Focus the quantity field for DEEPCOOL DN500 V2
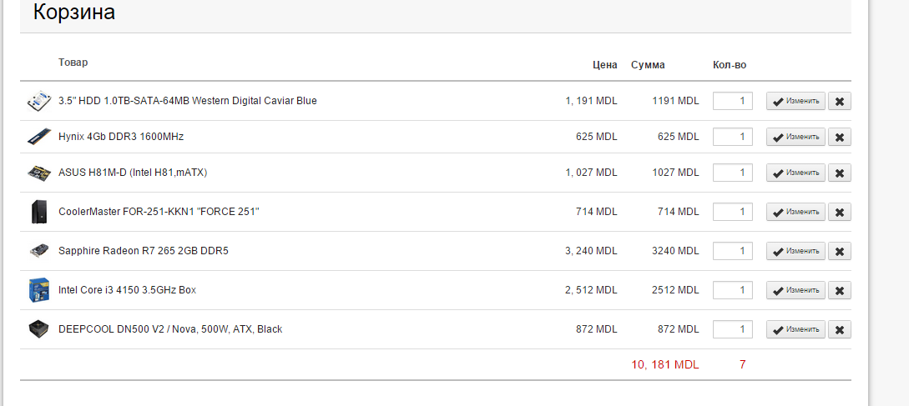 point(733,329)
